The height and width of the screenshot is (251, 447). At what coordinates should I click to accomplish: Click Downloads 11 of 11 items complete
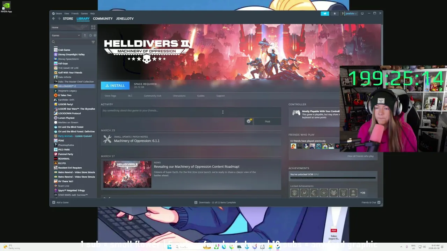click(217, 202)
